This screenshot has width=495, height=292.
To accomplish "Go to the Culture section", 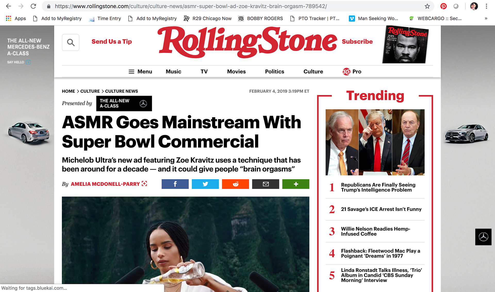I will 313,72.
